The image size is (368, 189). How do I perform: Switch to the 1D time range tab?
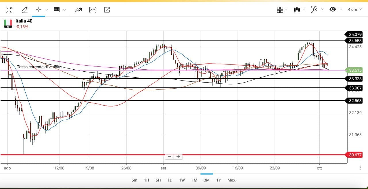[170, 180]
